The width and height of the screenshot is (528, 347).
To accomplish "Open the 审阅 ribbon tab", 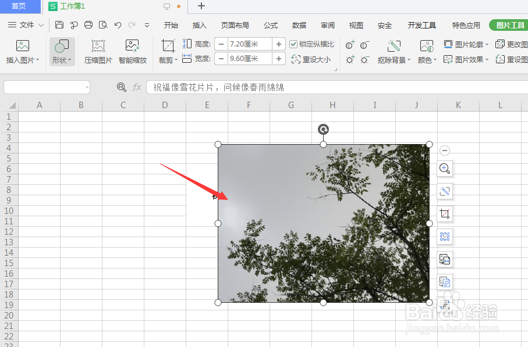I will click(328, 25).
